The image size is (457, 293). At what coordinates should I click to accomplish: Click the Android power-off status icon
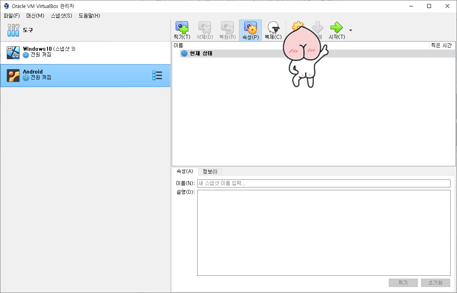26,78
